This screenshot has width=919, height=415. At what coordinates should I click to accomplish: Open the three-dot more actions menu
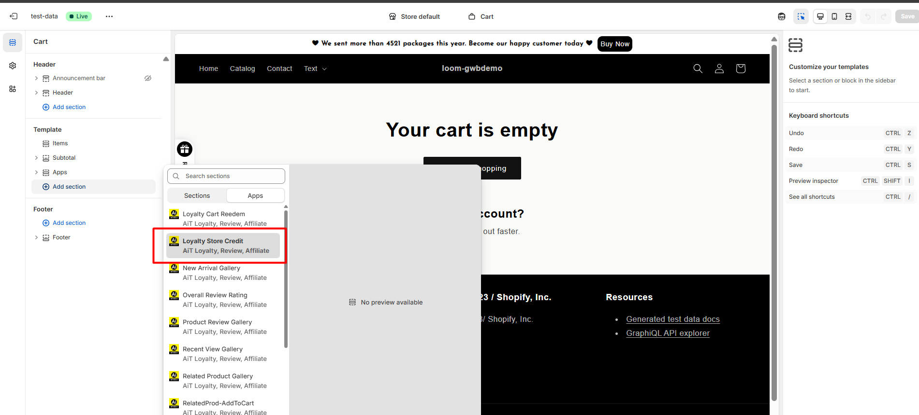[109, 16]
